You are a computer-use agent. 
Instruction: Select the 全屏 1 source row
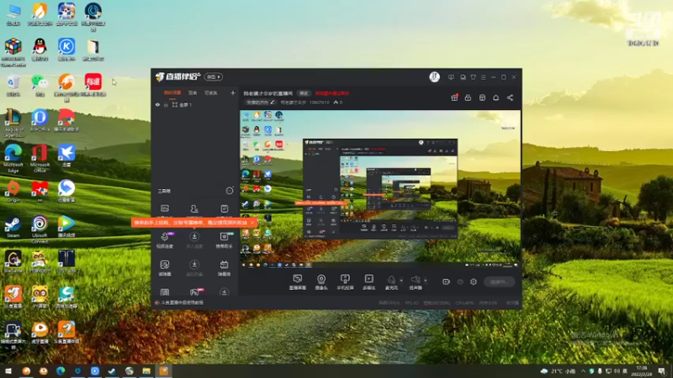click(x=195, y=105)
